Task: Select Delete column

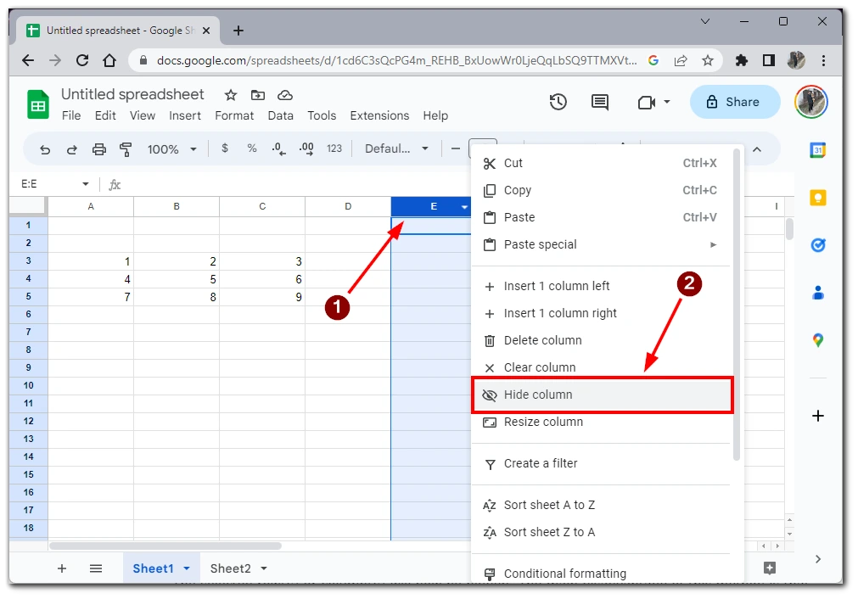Action: pos(601,340)
